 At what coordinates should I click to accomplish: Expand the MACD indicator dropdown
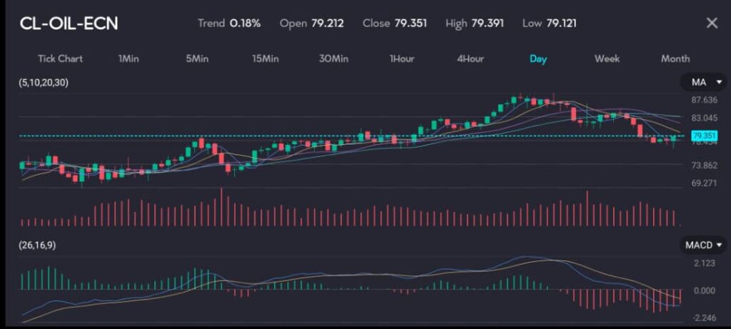point(702,245)
